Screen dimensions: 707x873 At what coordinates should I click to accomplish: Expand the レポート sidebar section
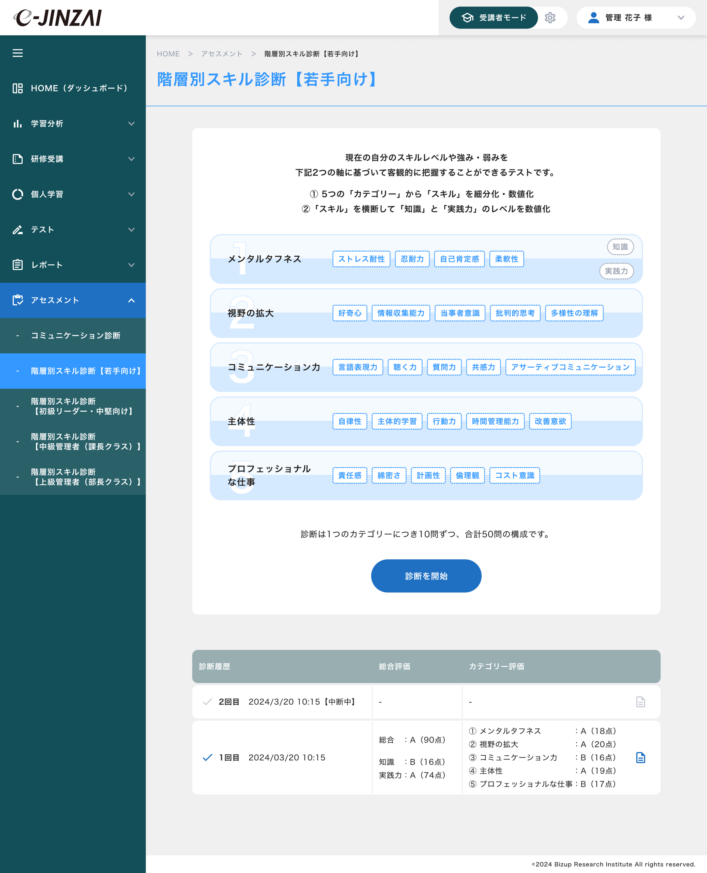tap(131, 265)
